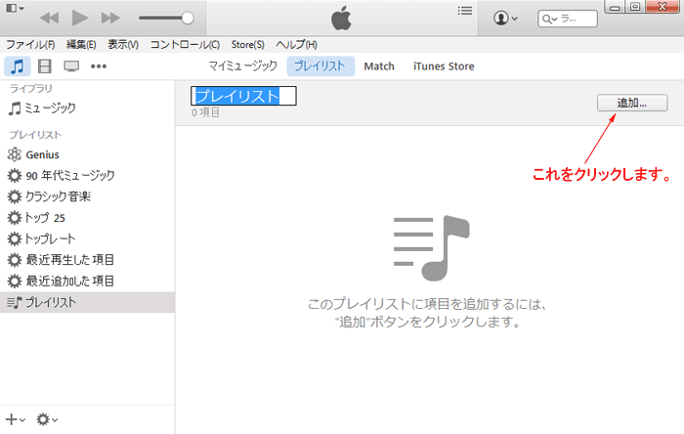Open the 表示(V) menu
This screenshot has height=434, width=684.
[123, 45]
